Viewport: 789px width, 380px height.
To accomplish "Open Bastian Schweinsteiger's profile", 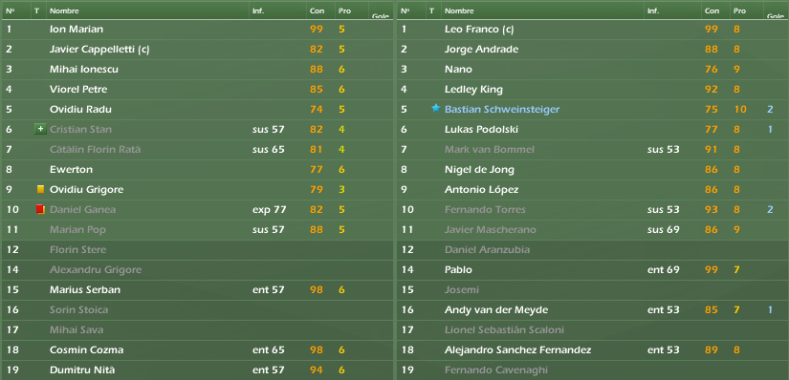I will (502, 109).
